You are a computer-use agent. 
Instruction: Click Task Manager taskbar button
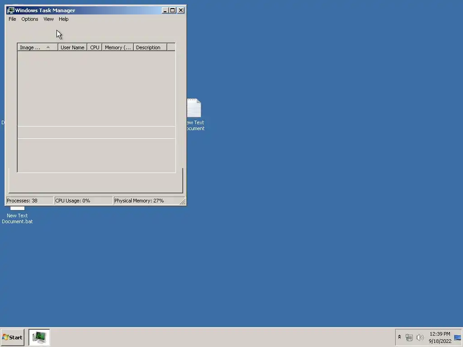pyautogui.click(x=39, y=337)
